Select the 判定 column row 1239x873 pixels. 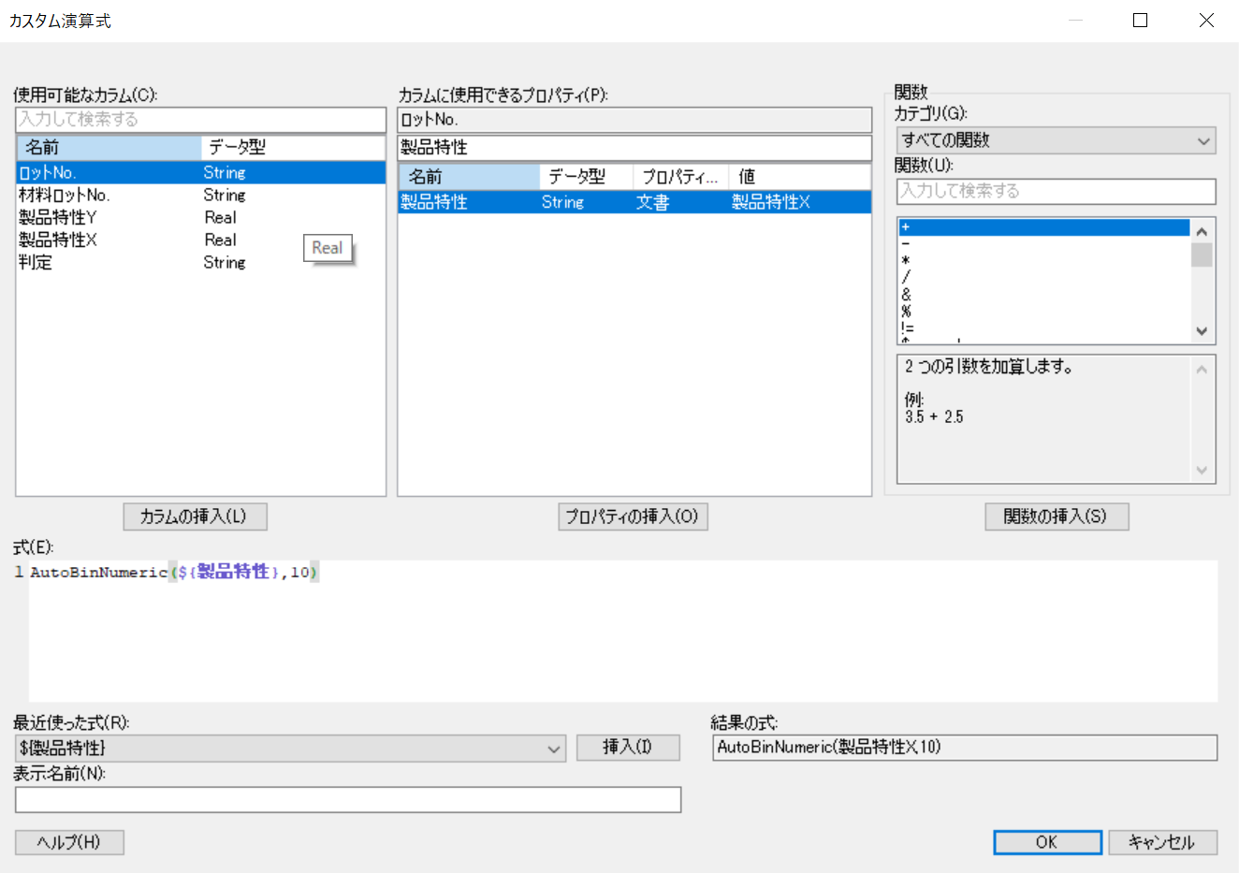pyautogui.click(x=200, y=262)
